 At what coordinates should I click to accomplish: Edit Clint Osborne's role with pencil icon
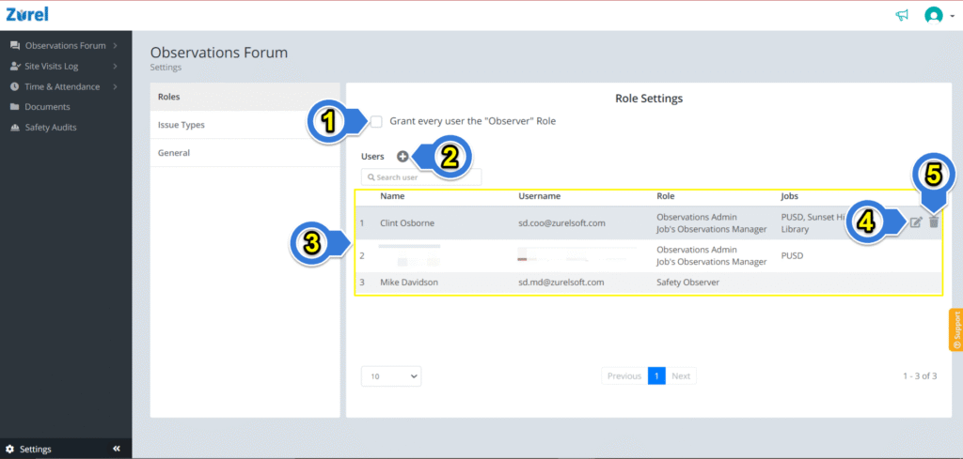pos(916,222)
